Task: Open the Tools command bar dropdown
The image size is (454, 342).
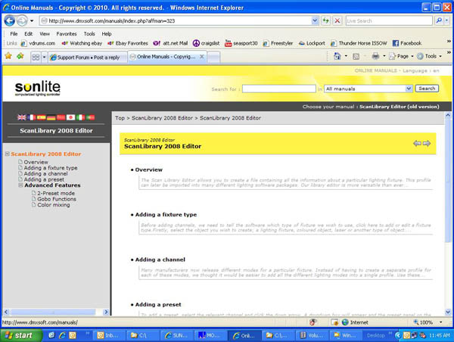Action: tap(429, 56)
